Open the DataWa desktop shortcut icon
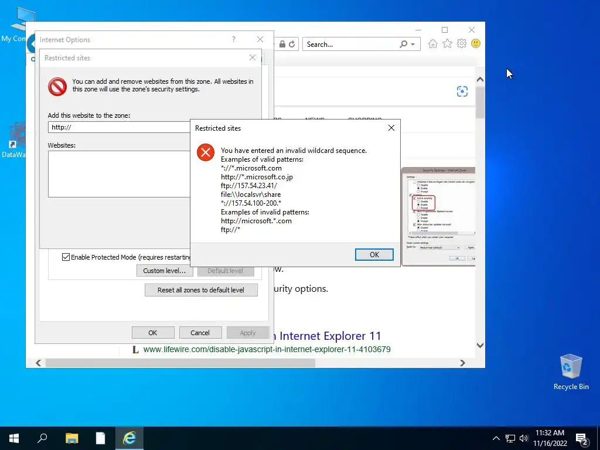600x450 pixels. pyautogui.click(x=14, y=140)
